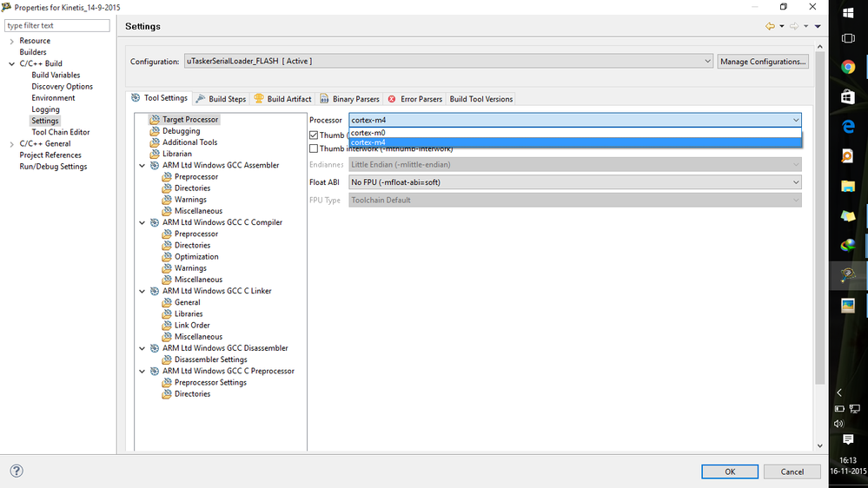
Task: Click Manage Configurations button
Action: click(763, 62)
